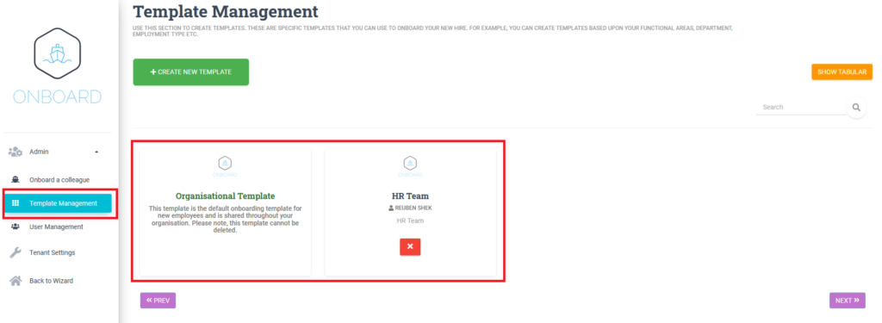Click the Admin users-cog icon
The image size is (882, 323).
point(16,152)
